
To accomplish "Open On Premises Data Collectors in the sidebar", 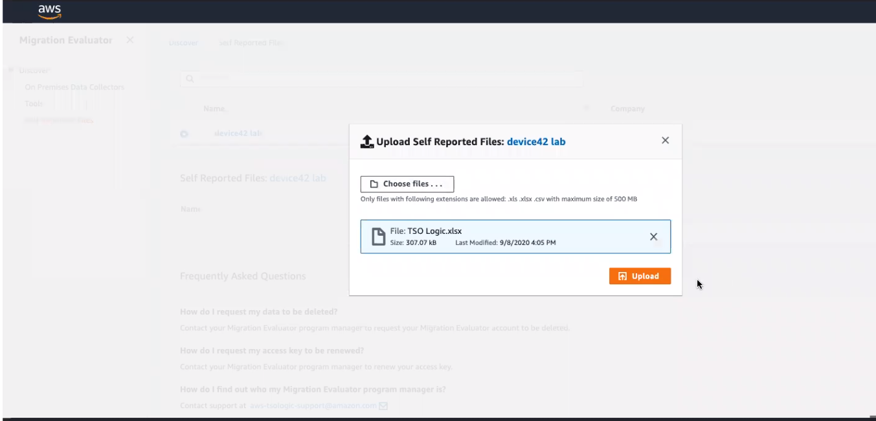I will [74, 87].
